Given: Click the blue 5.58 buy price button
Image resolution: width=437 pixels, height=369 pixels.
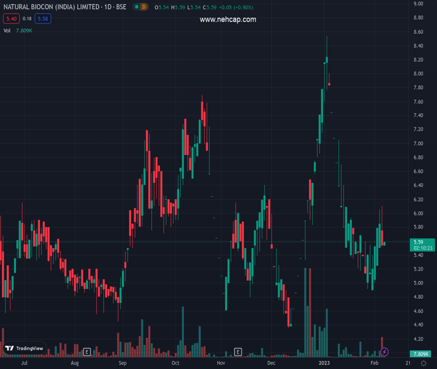Looking at the screenshot, I should coord(42,18).
